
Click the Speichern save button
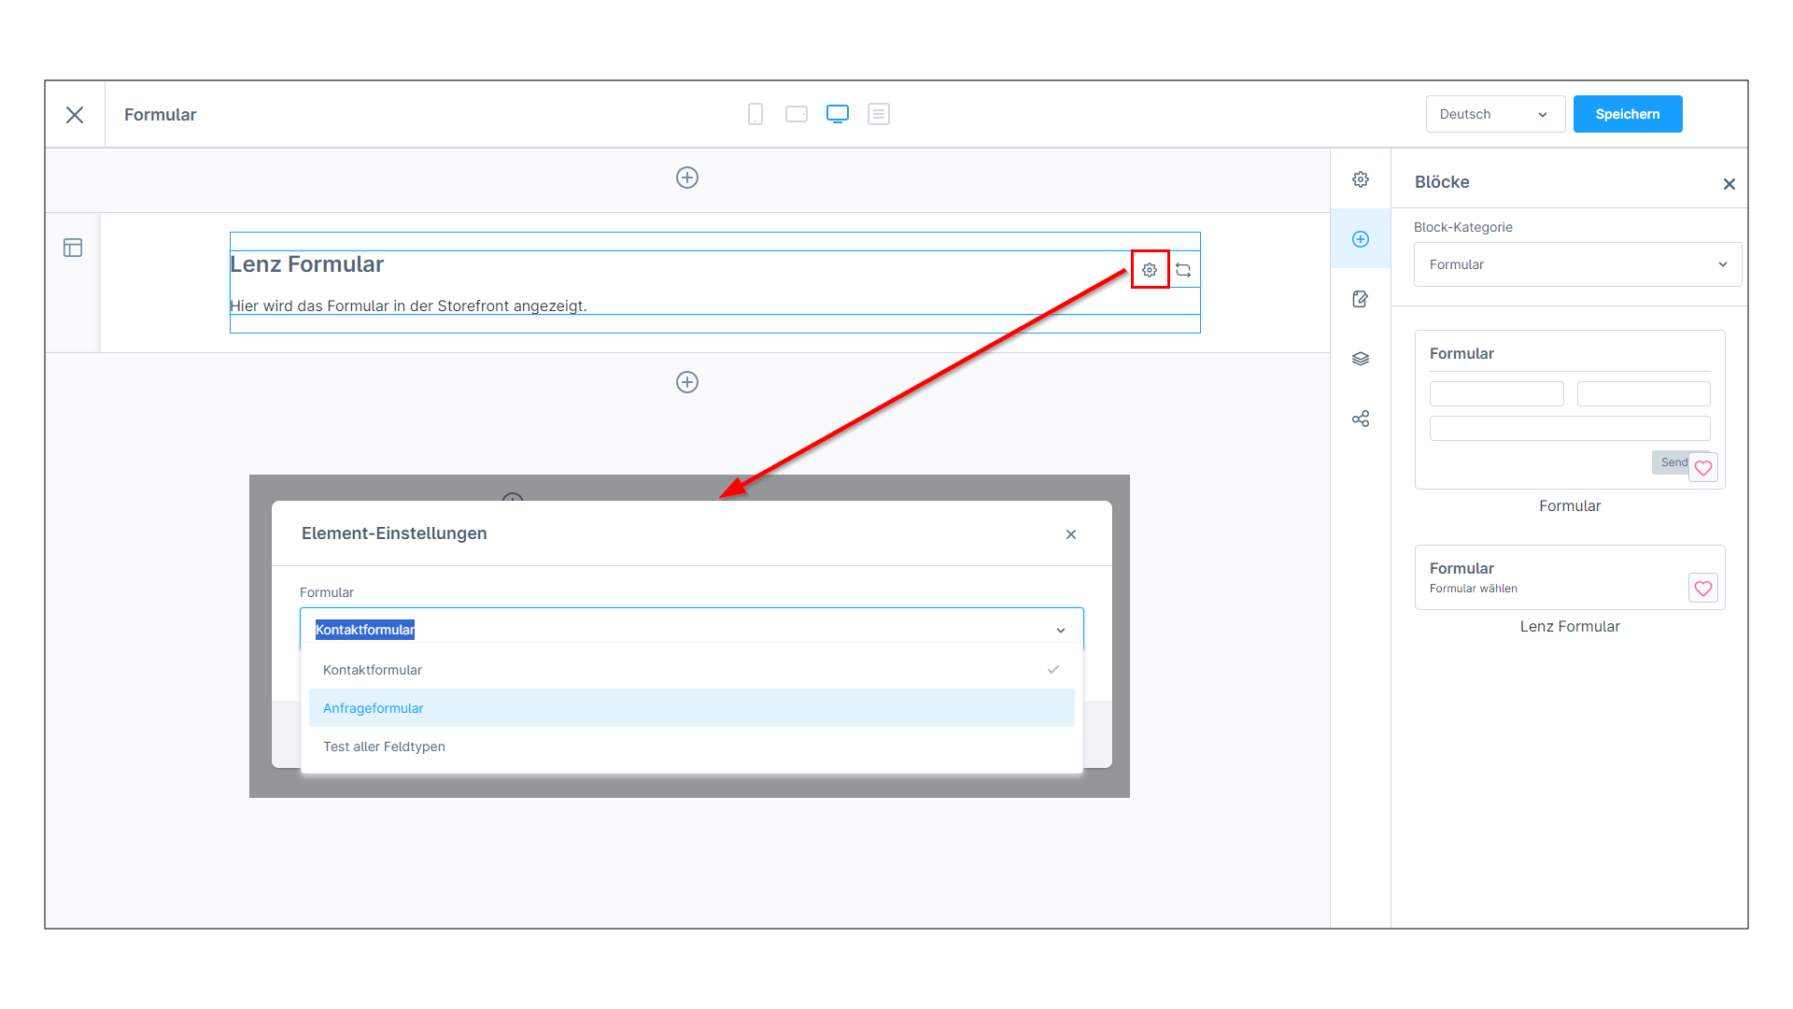pos(1628,113)
